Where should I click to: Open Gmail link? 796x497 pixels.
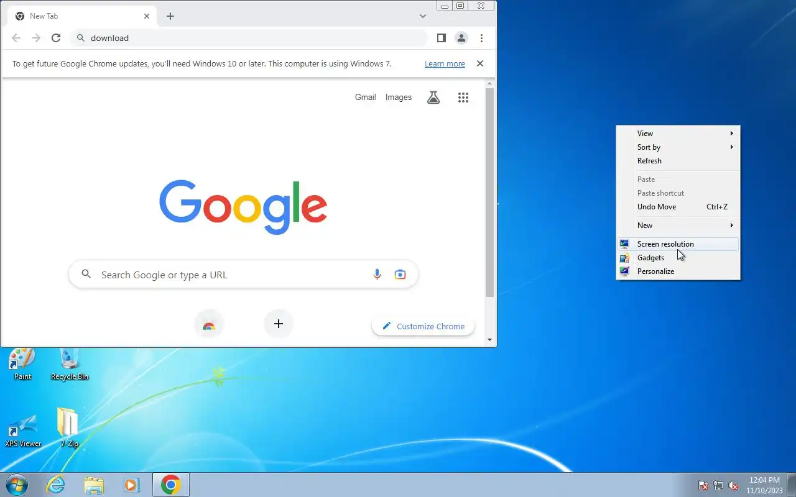(x=365, y=97)
